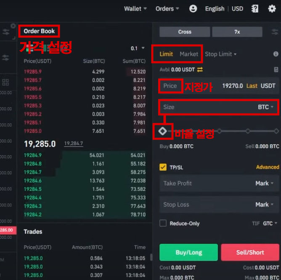Click the grid layout icon in left sidebar
The image size is (281, 280).
click(x=5, y=82)
